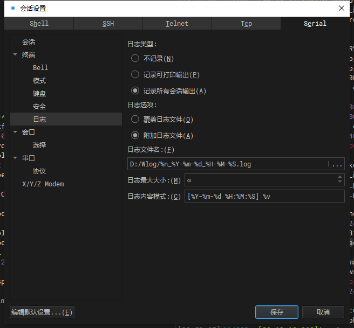Collapse the 串口 tree node
Viewport: 354px width, 328px height.
(x=15, y=158)
